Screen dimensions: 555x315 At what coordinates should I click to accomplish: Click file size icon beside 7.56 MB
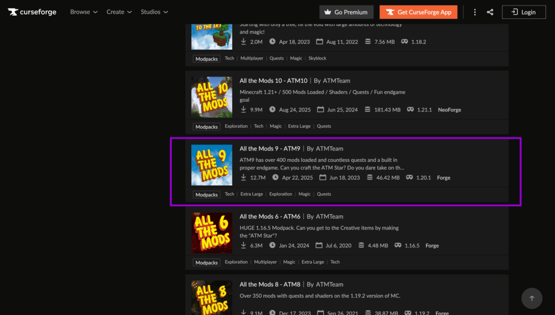(x=368, y=41)
